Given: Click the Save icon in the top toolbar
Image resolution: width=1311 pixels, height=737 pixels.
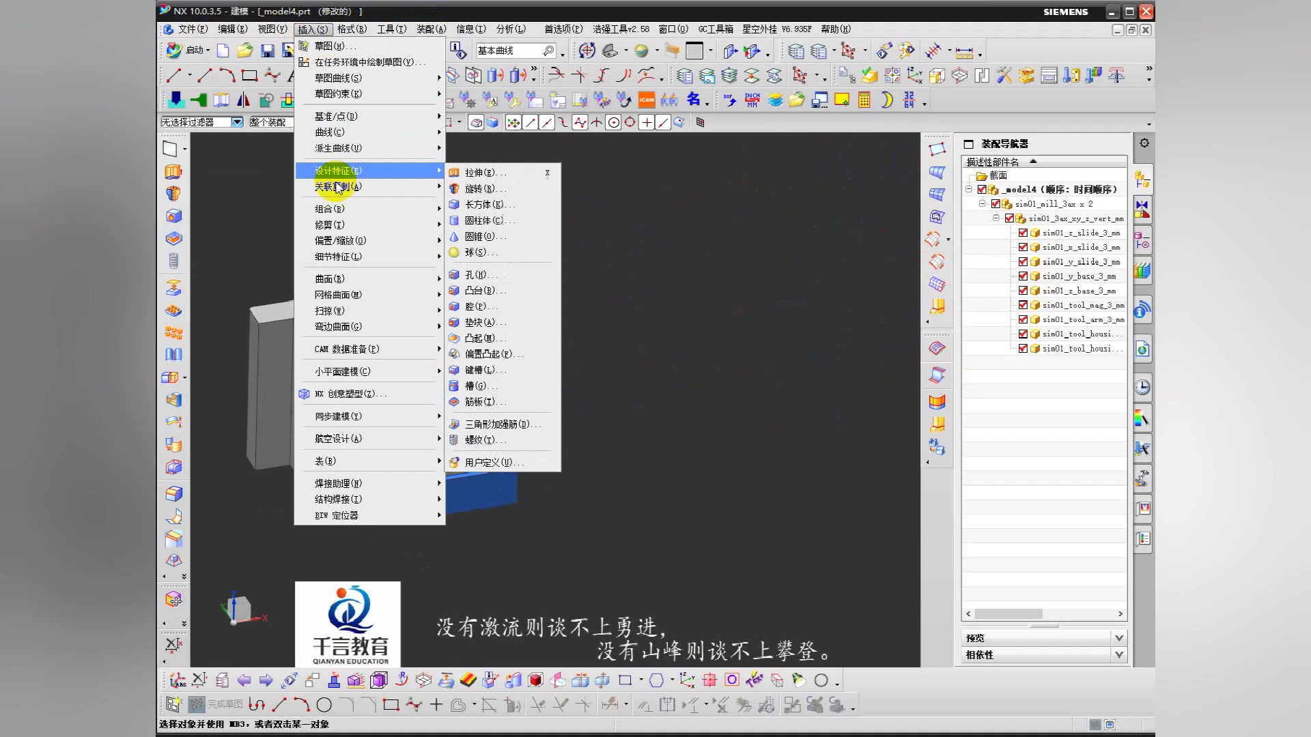Looking at the screenshot, I should click(266, 50).
